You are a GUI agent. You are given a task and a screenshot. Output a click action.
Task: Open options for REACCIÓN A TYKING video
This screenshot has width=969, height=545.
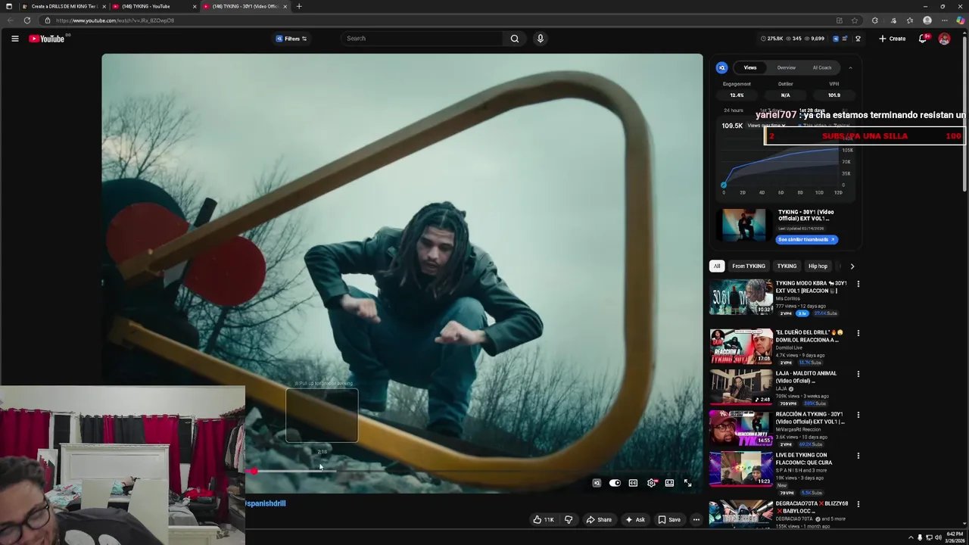click(858, 415)
